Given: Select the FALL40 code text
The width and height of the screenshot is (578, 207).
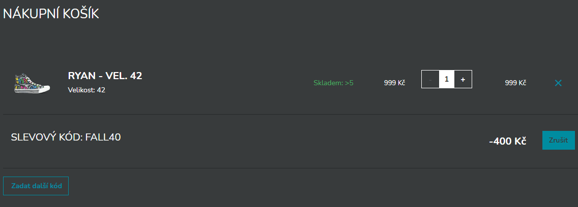Looking at the screenshot, I should tap(103, 137).
